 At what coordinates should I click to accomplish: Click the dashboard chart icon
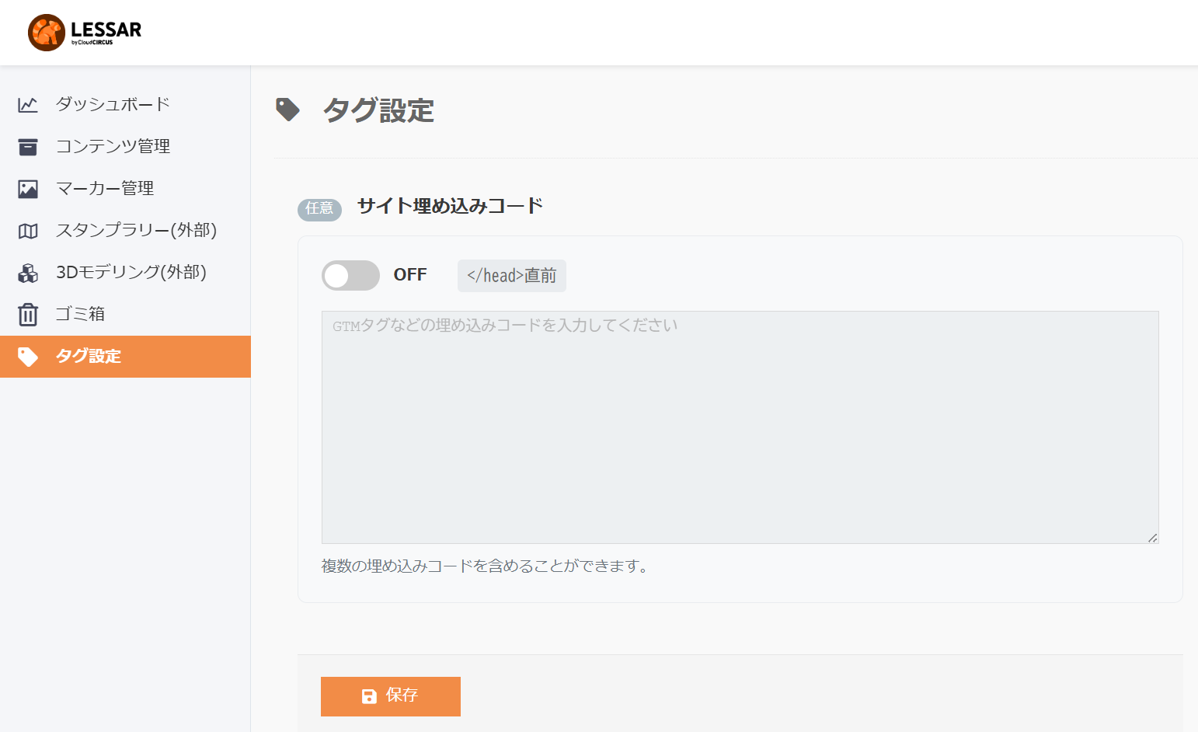click(28, 105)
